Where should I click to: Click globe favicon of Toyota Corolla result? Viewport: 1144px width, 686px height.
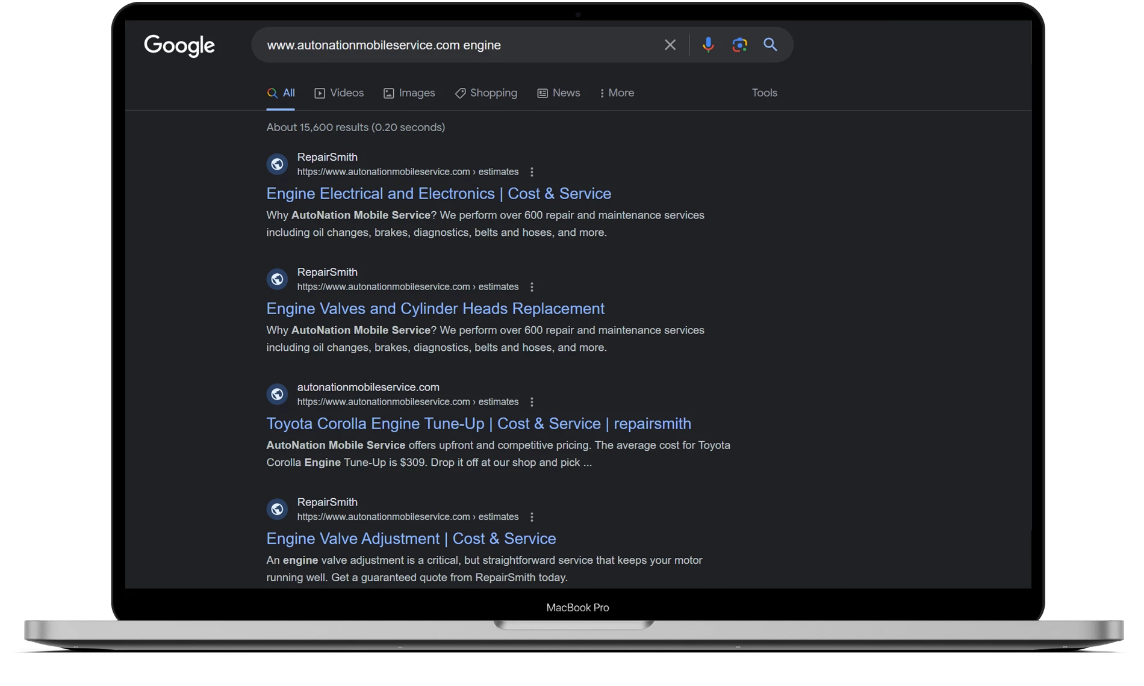[278, 394]
